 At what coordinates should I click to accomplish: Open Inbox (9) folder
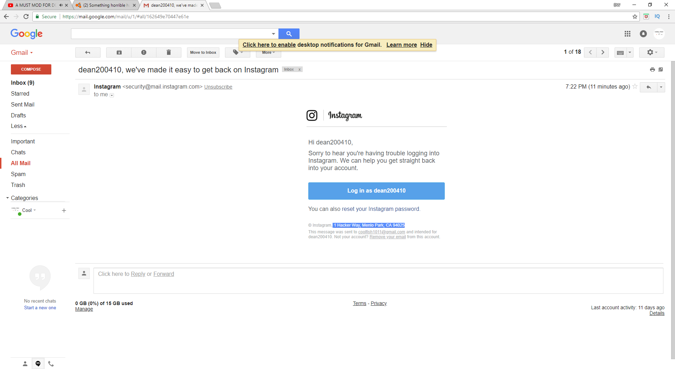(x=22, y=83)
